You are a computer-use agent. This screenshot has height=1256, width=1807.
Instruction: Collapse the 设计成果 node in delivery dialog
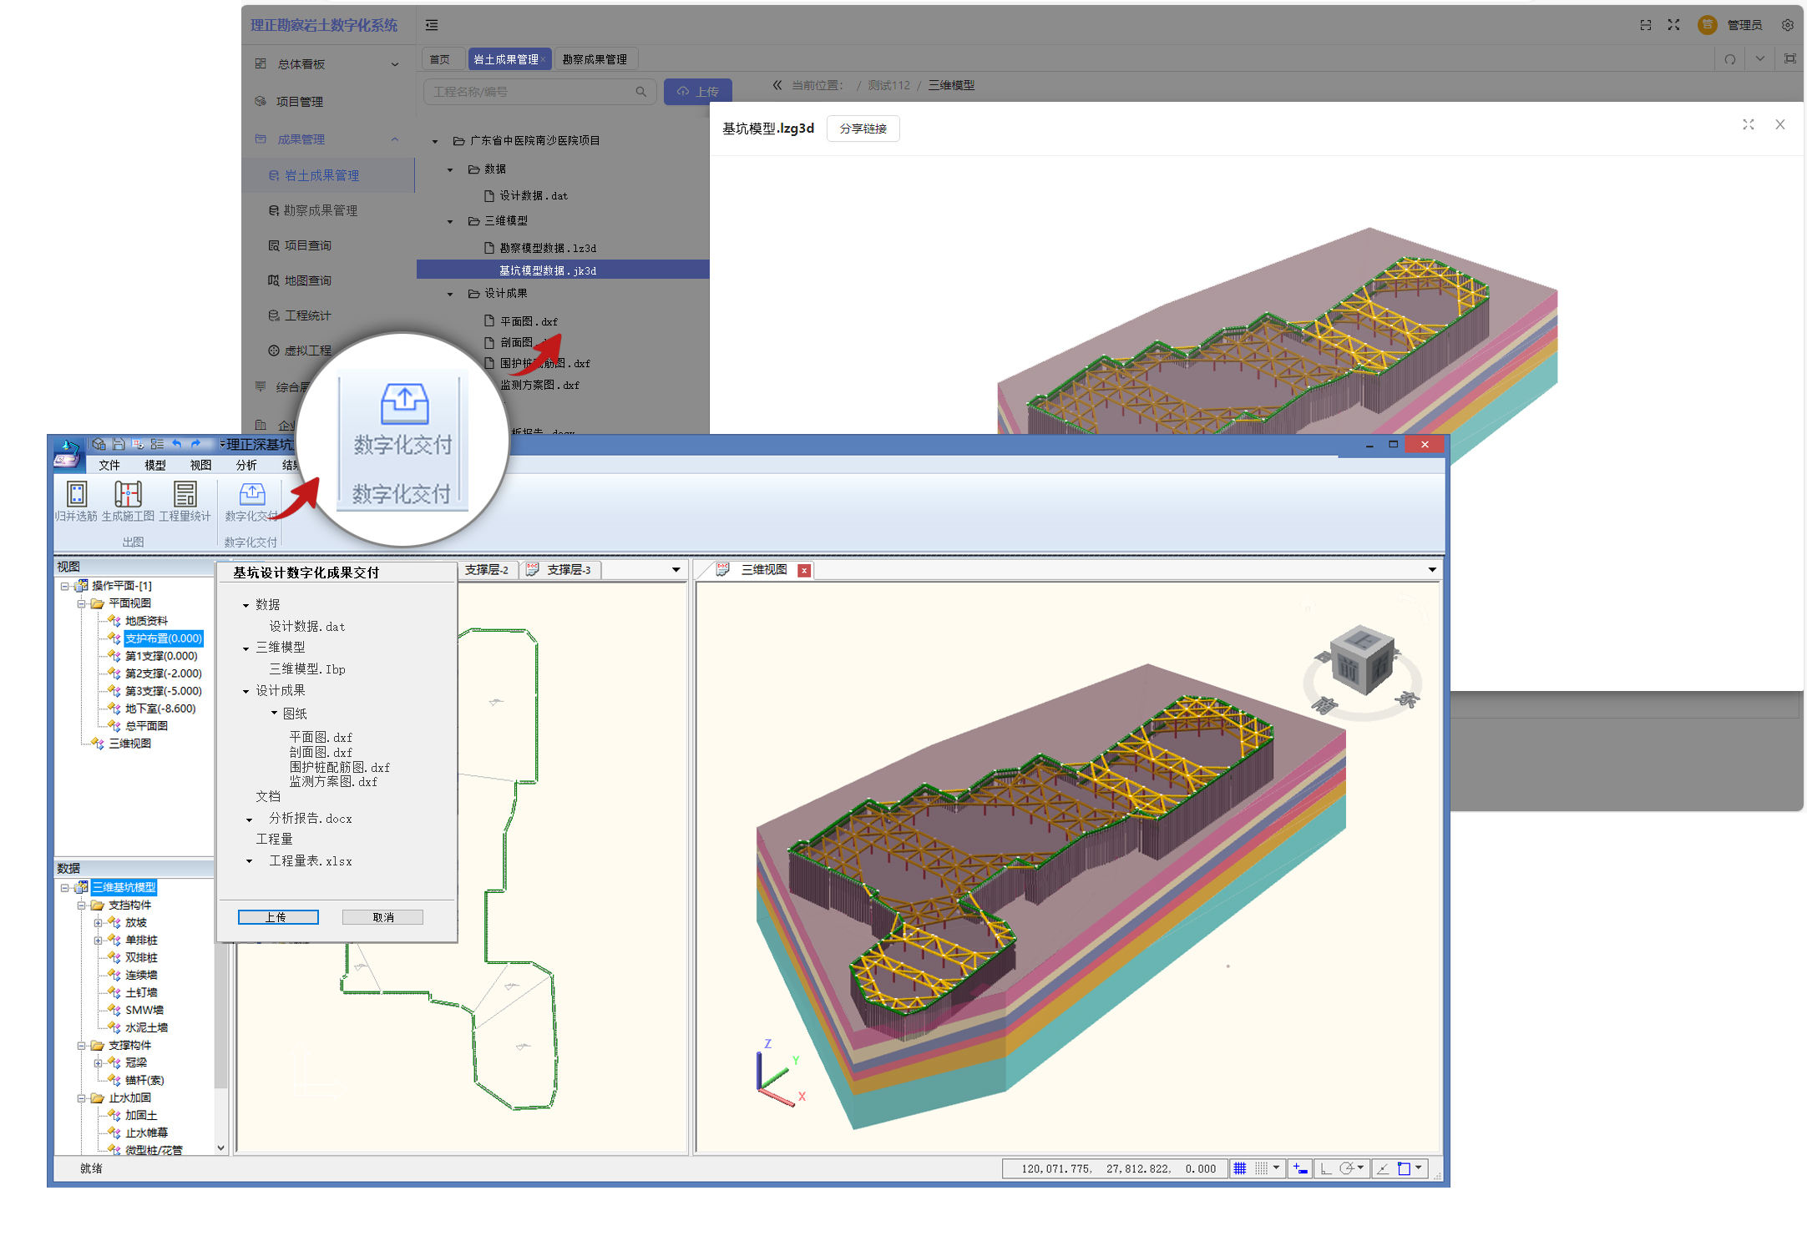pos(245,691)
